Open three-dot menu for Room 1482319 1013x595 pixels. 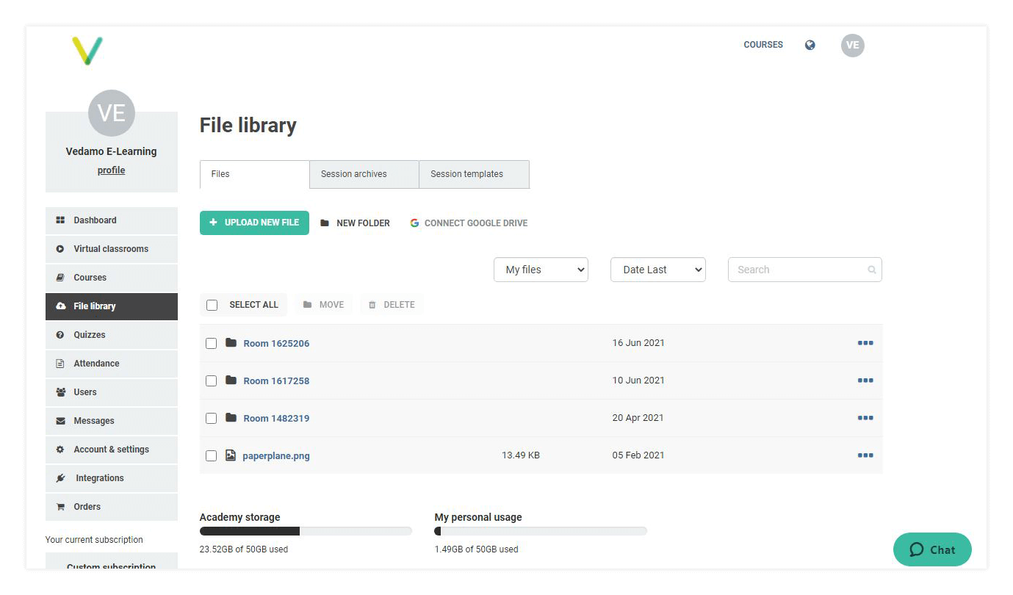tap(865, 418)
